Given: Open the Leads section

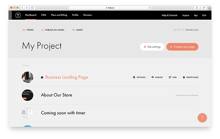Looking at the screenshot, I should tap(77, 30).
